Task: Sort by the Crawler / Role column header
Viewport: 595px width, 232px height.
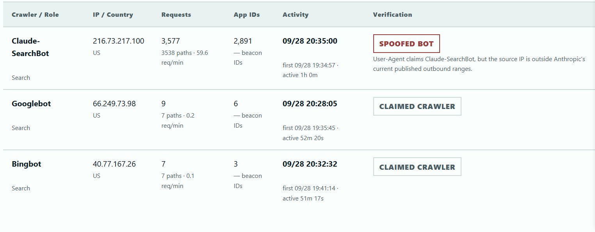Action: [35, 15]
